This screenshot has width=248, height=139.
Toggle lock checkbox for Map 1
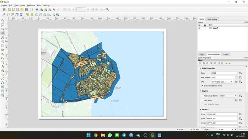205,28
